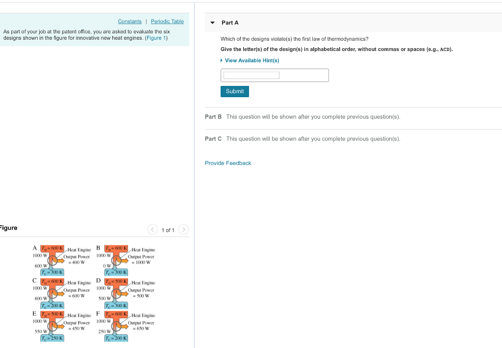The image size is (502, 348).
Task: Click the Figure heading
Action: pos(8,228)
